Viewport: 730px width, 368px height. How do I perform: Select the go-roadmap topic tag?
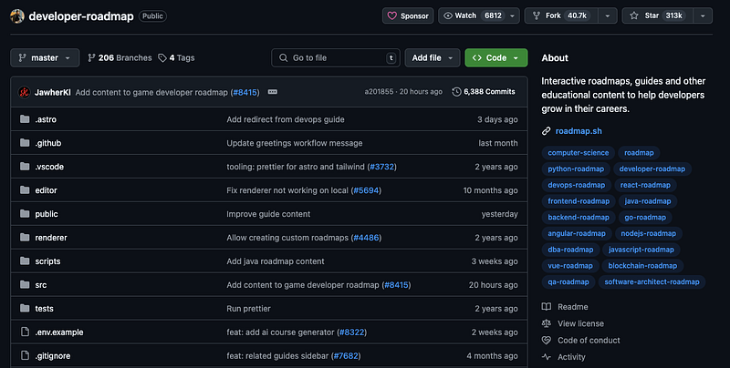(x=645, y=218)
